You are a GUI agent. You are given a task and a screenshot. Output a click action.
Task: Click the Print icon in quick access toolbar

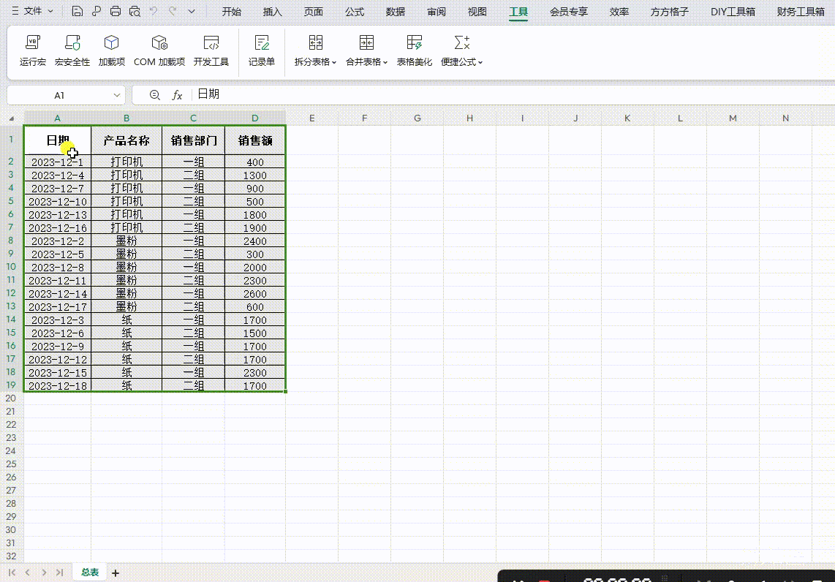[116, 11]
